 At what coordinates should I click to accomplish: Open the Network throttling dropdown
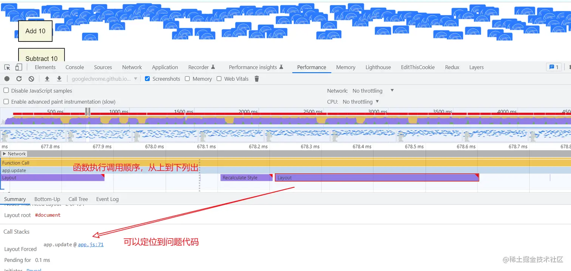373,91
